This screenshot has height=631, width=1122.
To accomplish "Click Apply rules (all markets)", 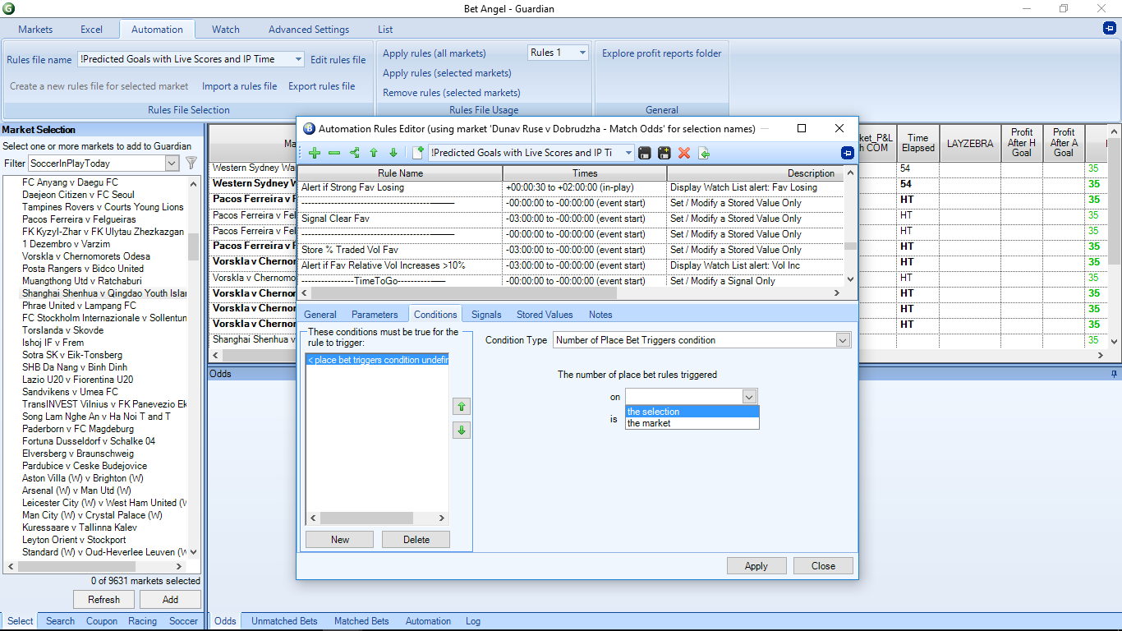I will point(435,53).
